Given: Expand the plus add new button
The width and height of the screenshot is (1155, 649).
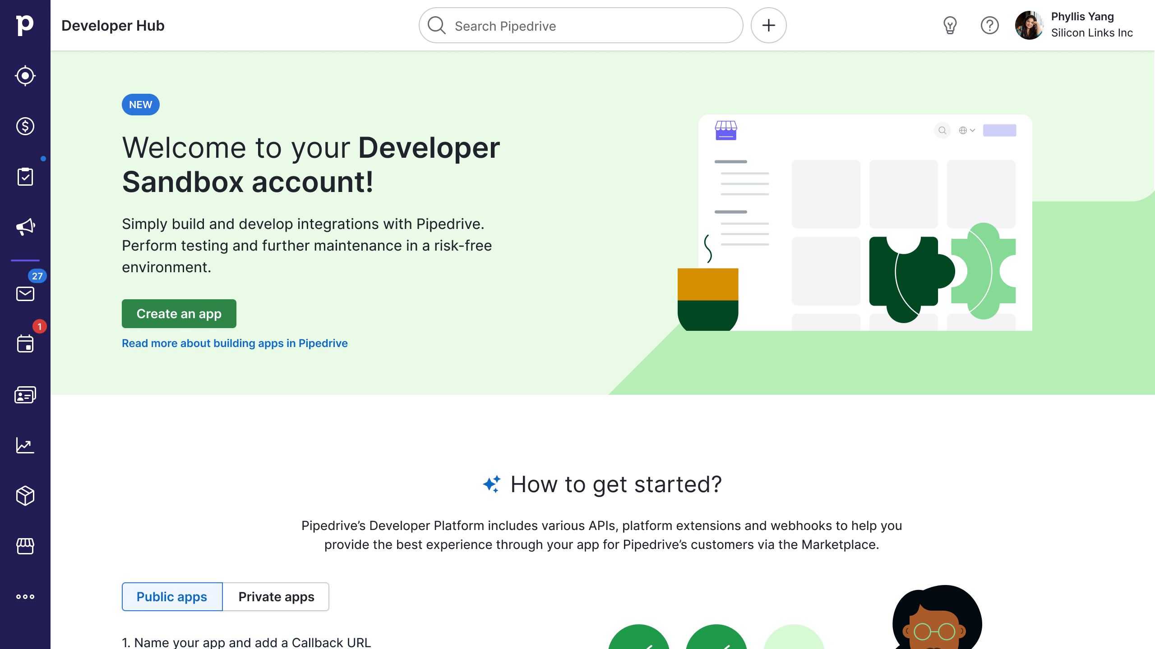Looking at the screenshot, I should tap(769, 25).
